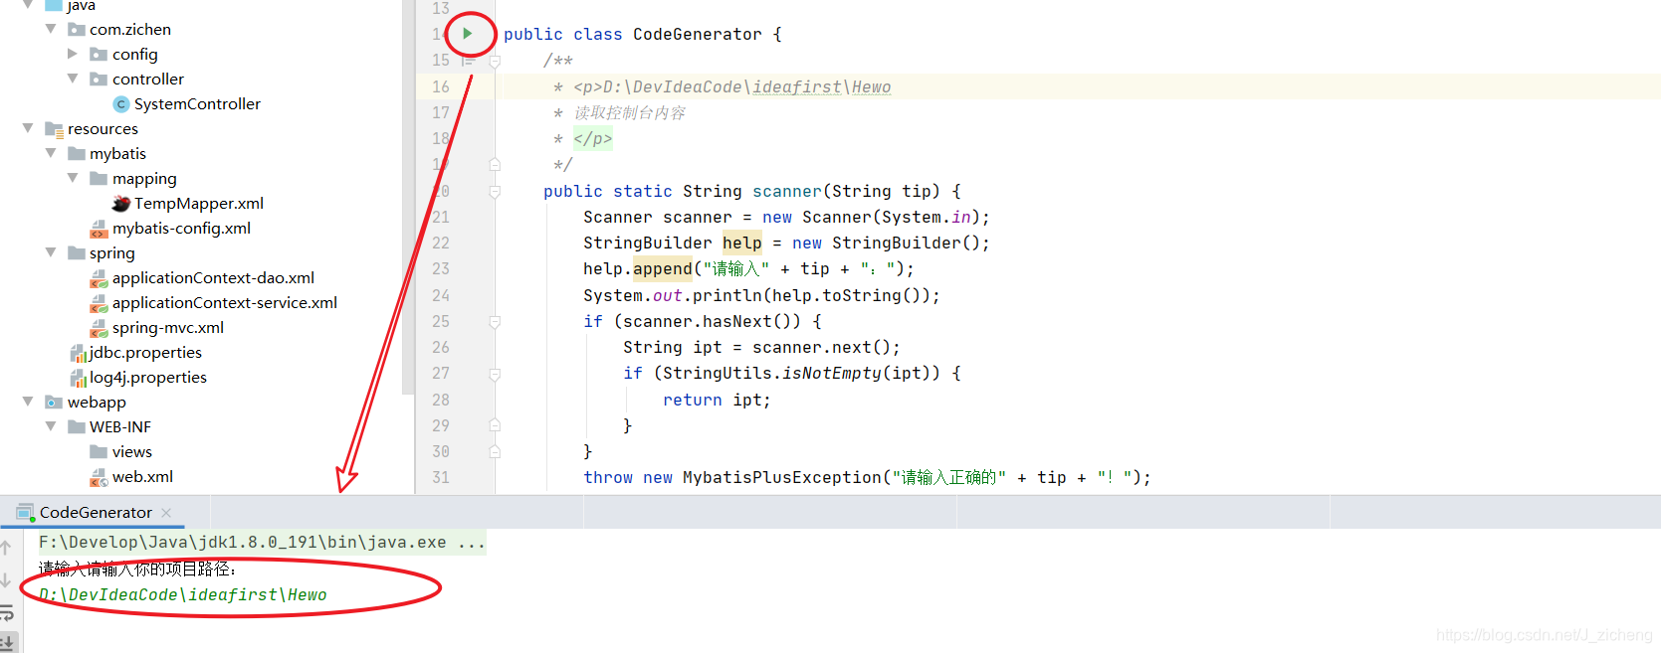Open mybatis-config.xml in the project tree
1661x653 pixels.
pyautogui.click(x=181, y=229)
